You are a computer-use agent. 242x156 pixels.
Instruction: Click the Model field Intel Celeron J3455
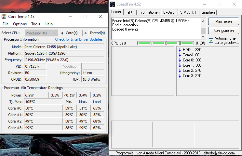pos(64,47)
